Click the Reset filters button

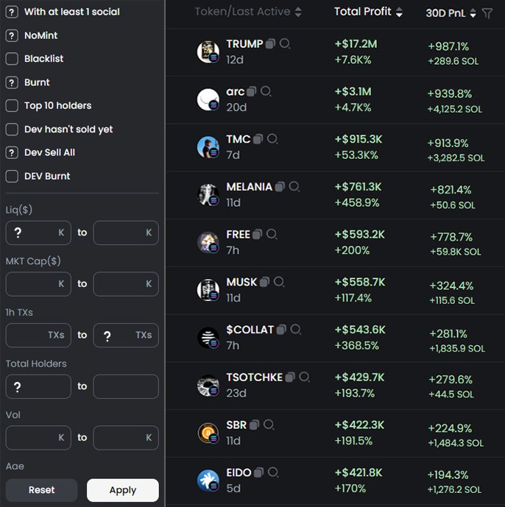(41, 490)
